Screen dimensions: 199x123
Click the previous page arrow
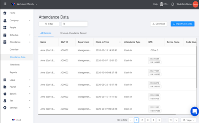coord(131,120)
